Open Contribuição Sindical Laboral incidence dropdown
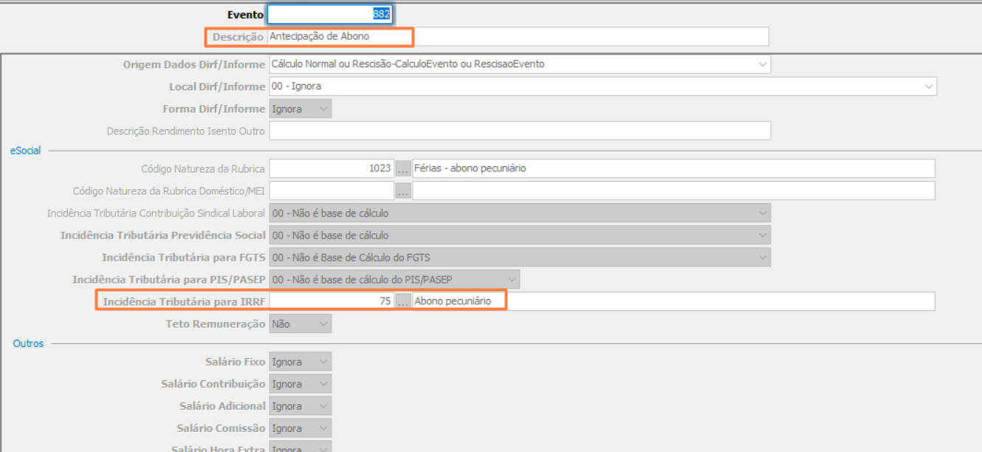982x452 pixels. [x=763, y=213]
